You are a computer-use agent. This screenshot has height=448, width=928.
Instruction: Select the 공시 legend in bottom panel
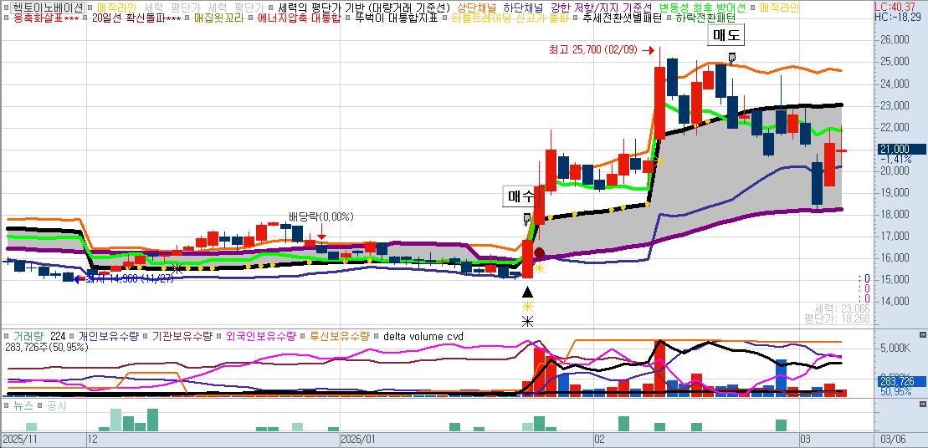[57, 406]
